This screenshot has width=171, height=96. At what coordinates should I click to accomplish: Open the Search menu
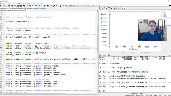[5, 3]
